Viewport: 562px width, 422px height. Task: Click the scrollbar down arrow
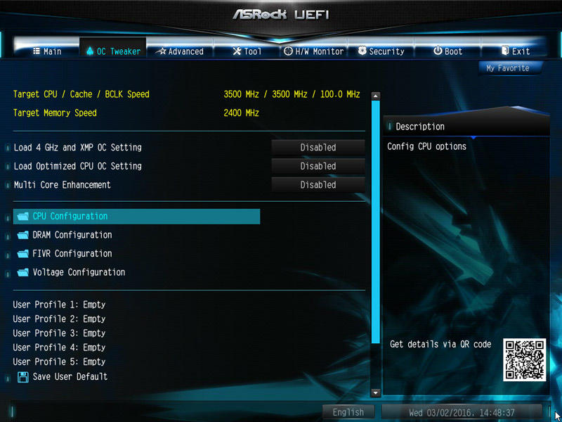(x=375, y=392)
